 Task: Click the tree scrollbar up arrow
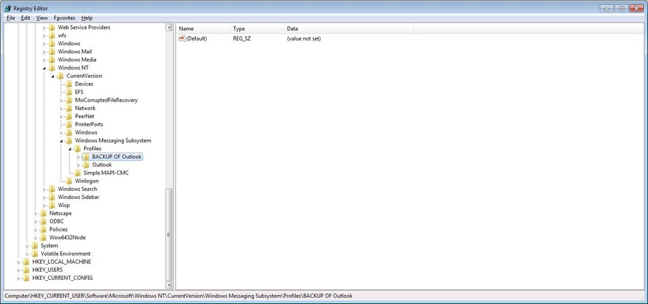[x=168, y=28]
